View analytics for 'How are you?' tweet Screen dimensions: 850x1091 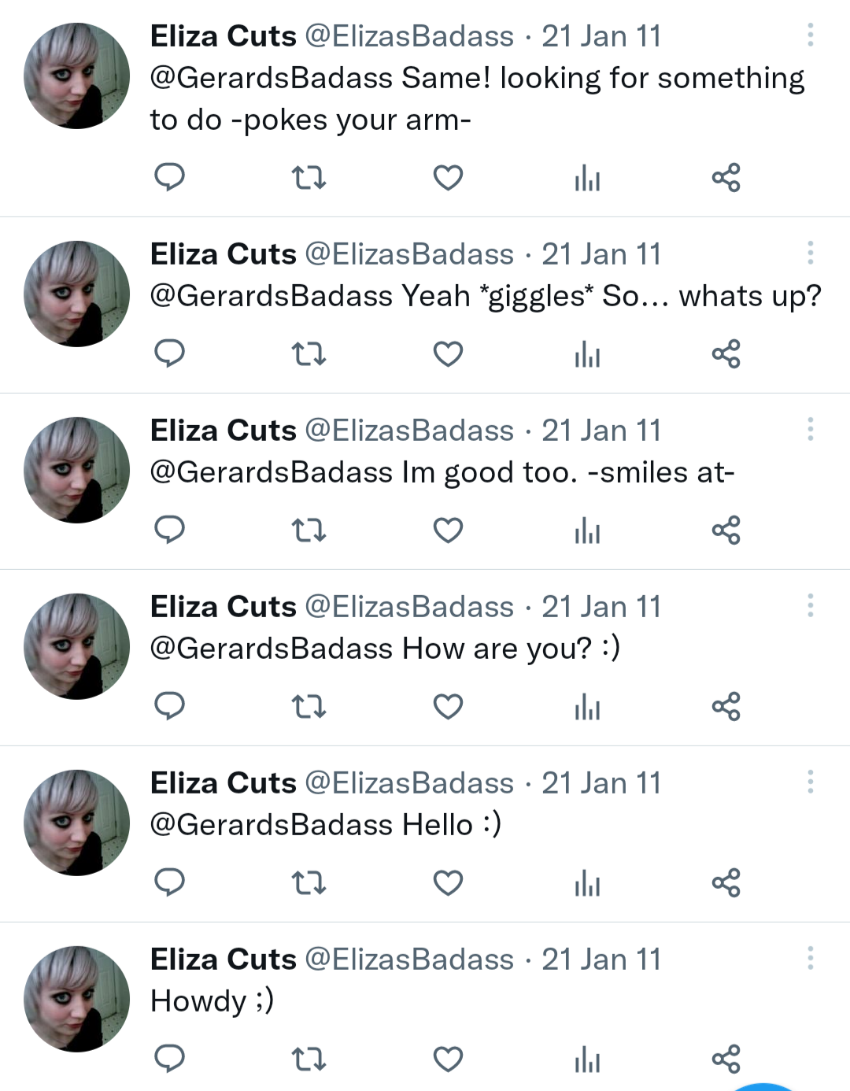[x=587, y=707]
